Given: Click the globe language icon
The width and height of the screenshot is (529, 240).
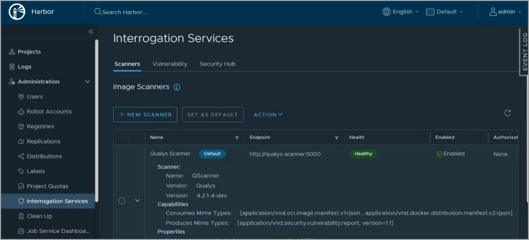Looking at the screenshot, I should [x=386, y=12].
